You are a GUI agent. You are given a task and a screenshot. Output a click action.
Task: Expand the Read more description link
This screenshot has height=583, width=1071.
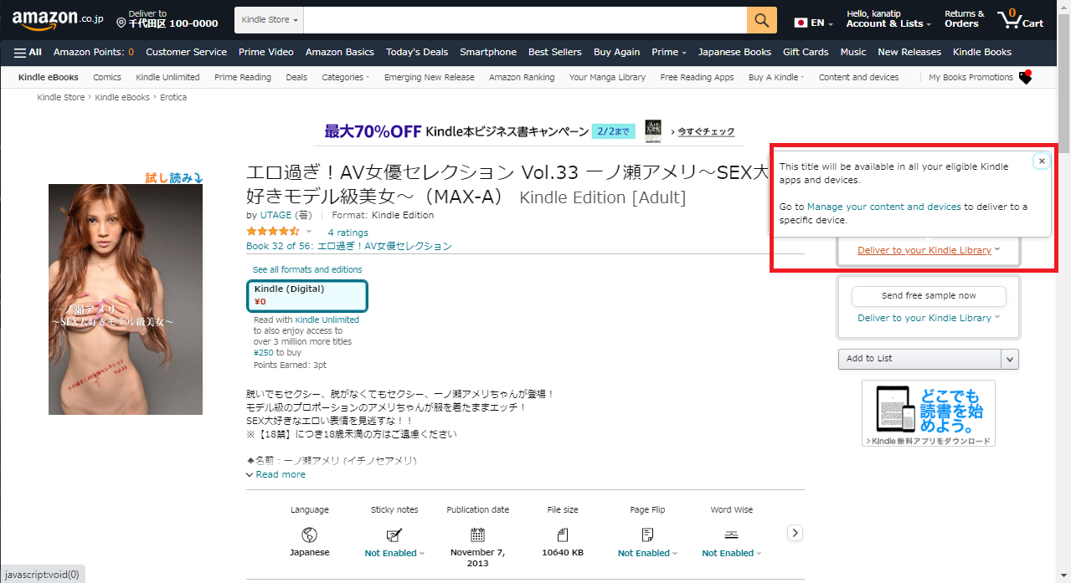pyautogui.click(x=275, y=474)
